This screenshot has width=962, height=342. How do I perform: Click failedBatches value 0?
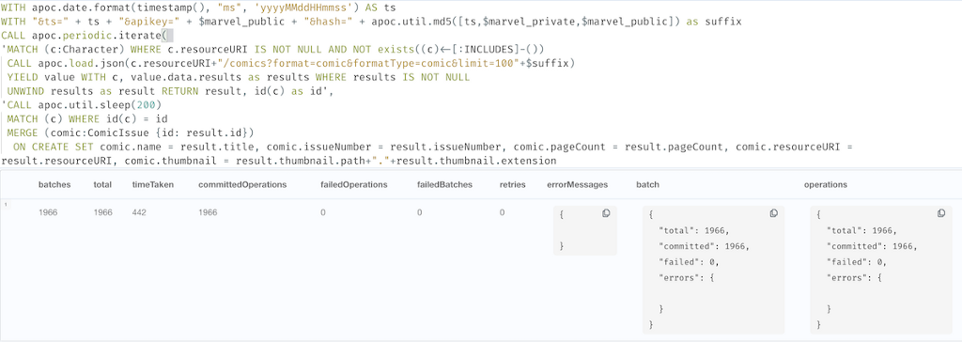coord(420,212)
